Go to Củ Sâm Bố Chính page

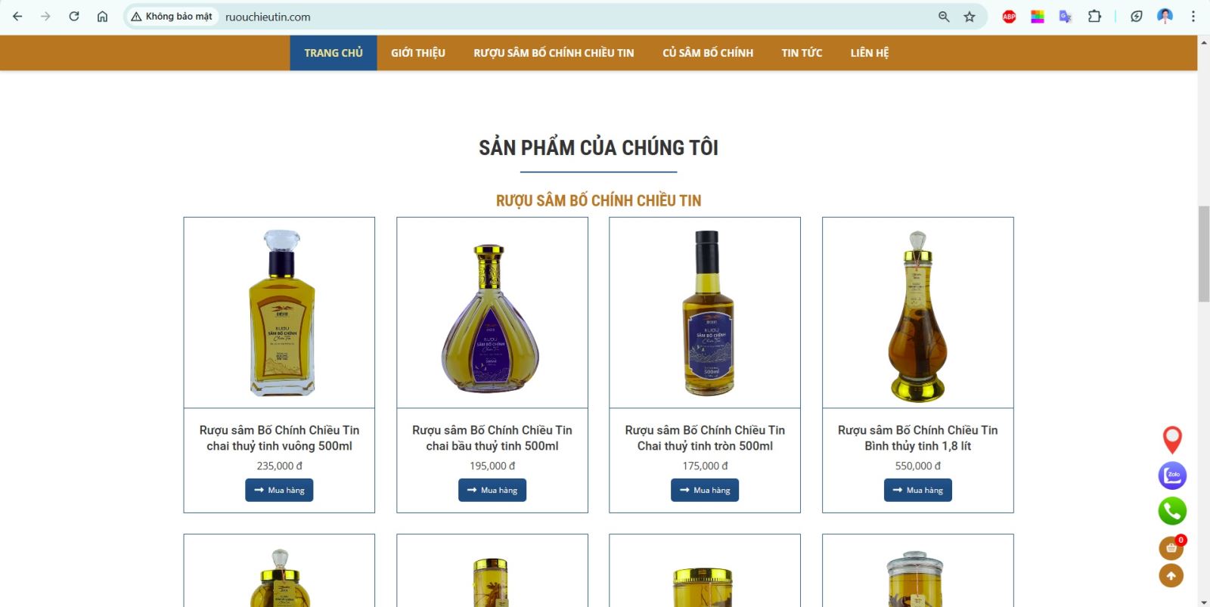click(708, 53)
